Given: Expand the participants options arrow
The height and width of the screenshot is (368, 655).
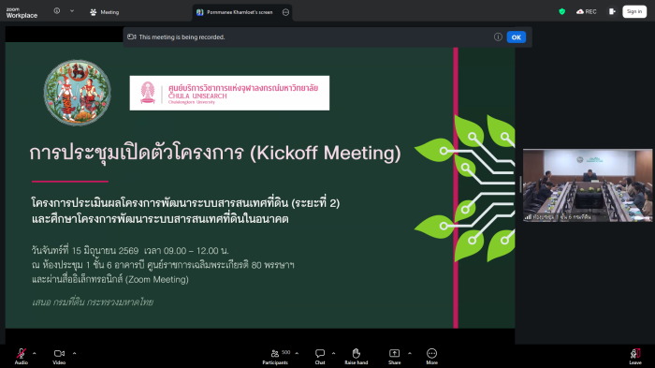Looking at the screenshot, I should pos(297,353).
